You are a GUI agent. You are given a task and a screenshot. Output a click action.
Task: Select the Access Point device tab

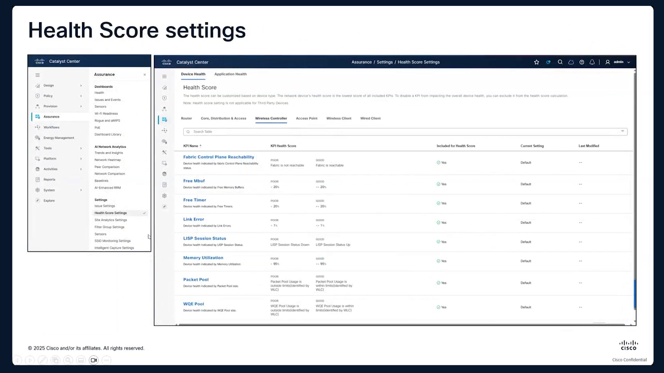pos(306,118)
